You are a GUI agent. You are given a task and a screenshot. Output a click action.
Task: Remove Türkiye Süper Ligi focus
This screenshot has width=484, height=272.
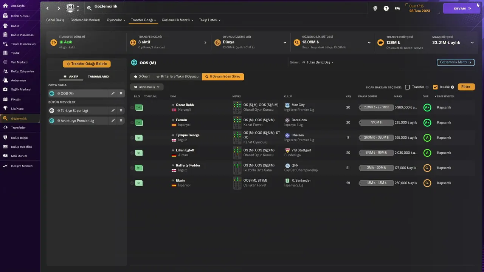click(121, 110)
